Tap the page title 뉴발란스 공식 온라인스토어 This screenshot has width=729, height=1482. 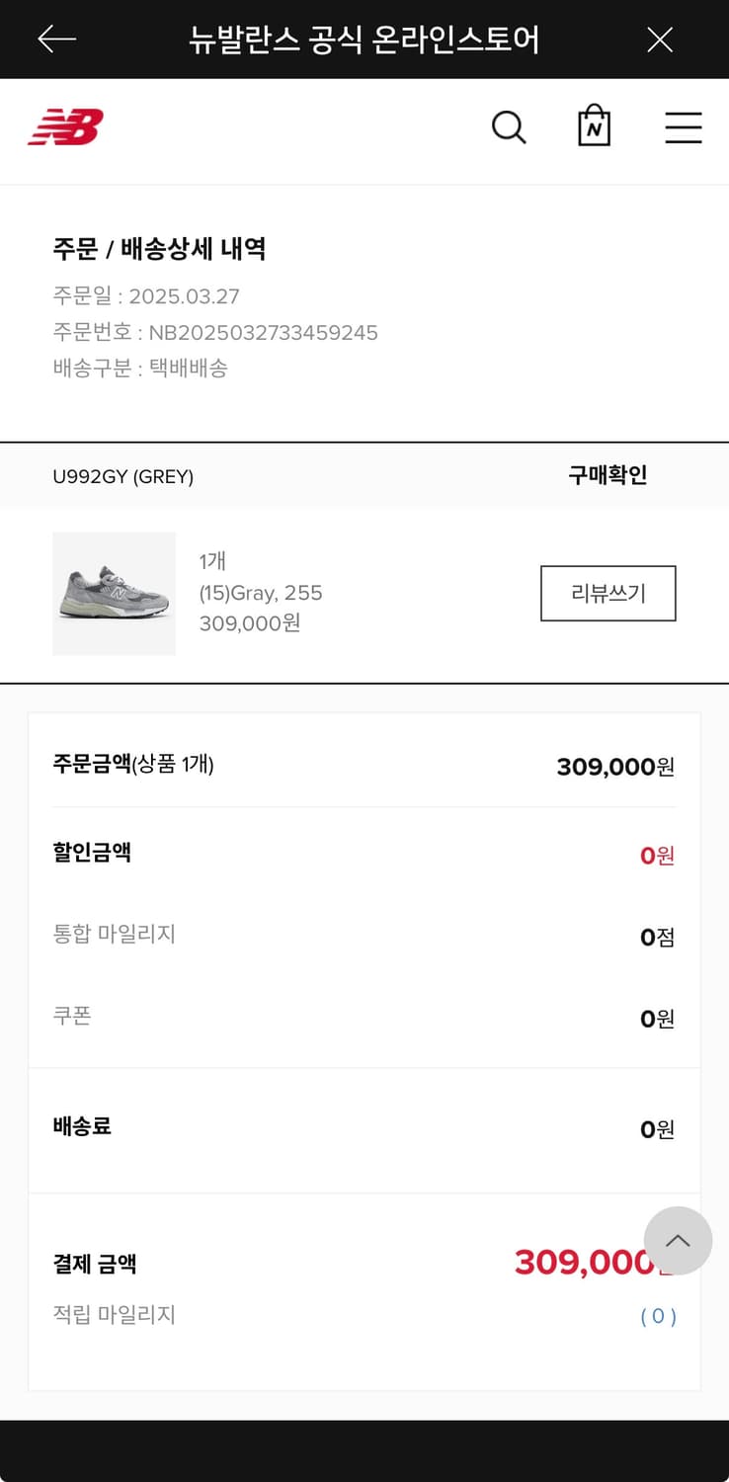pyautogui.click(x=364, y=40)
